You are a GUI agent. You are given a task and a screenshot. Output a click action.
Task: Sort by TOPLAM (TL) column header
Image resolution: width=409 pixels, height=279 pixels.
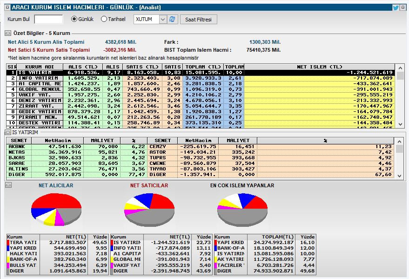(x=203, y=67)
